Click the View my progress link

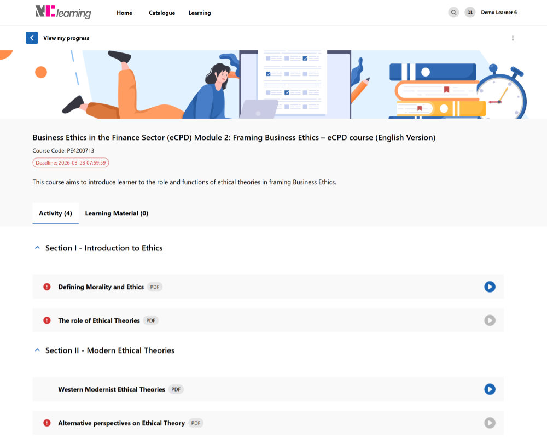point(67,38)
